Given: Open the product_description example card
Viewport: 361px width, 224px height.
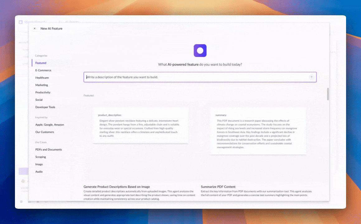Looking at the screenshot, I should 140,125.
